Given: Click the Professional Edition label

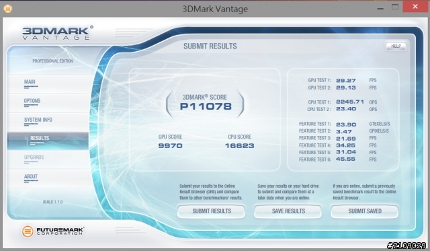Looking at the screenshot, I should (52, 61).
